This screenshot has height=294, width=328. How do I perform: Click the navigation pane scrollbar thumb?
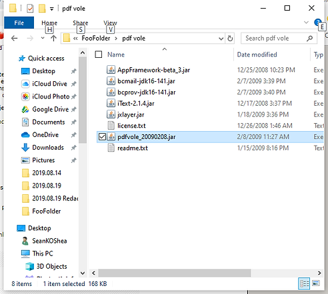pyautogui.click(x=83, y=100)
